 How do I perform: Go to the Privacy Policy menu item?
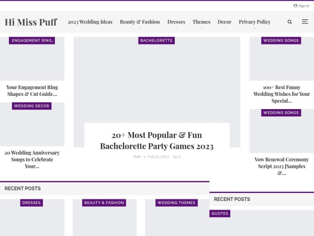[254, 22]
